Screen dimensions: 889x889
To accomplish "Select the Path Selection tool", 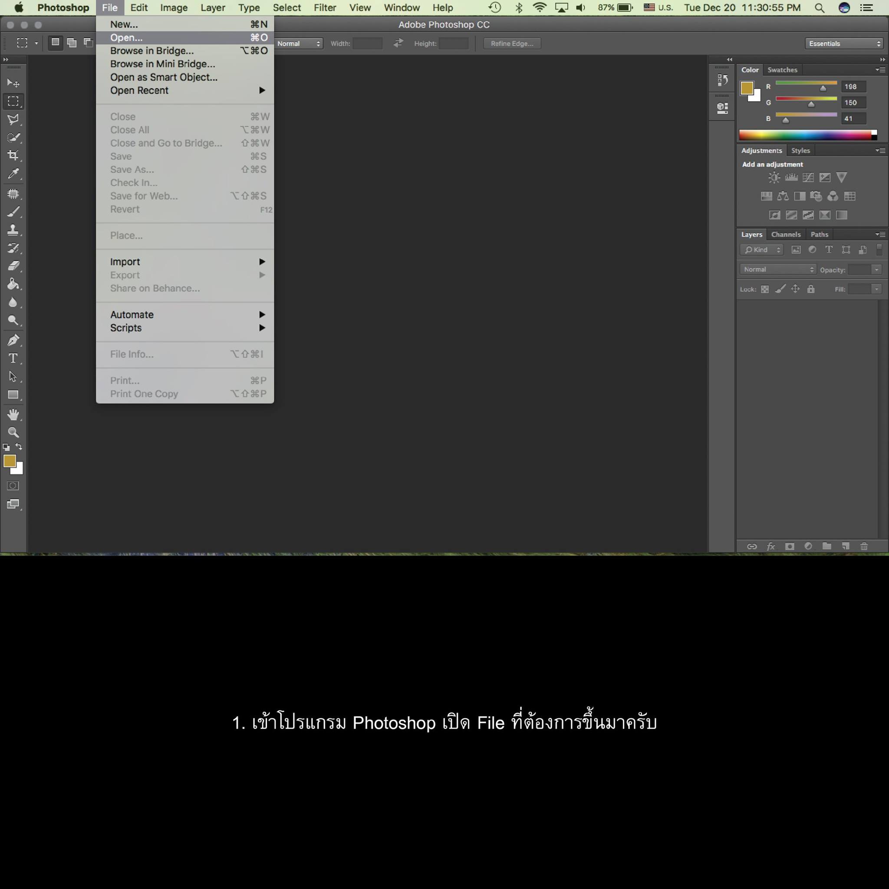I will tap(13, 376).
